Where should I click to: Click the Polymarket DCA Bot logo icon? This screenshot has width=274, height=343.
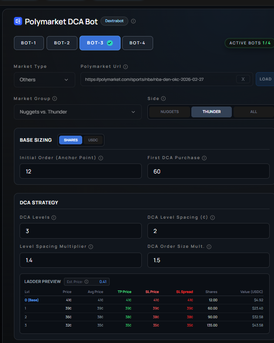point(18,21)
